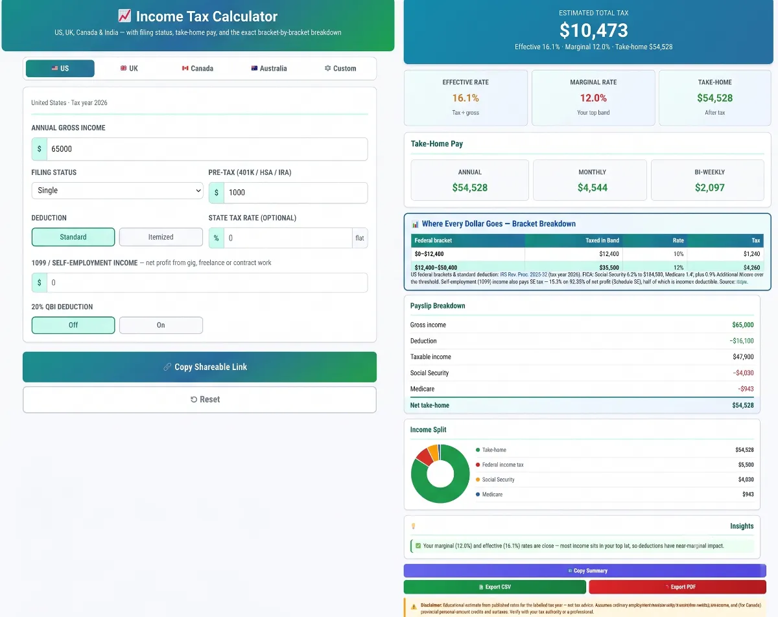Open the Custom tab

(340, 68)
